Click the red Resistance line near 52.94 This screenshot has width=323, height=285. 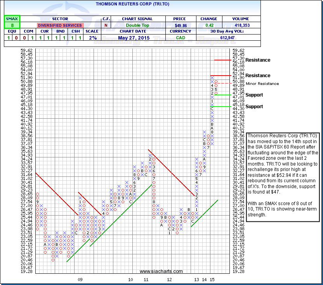tap(221, 75)
